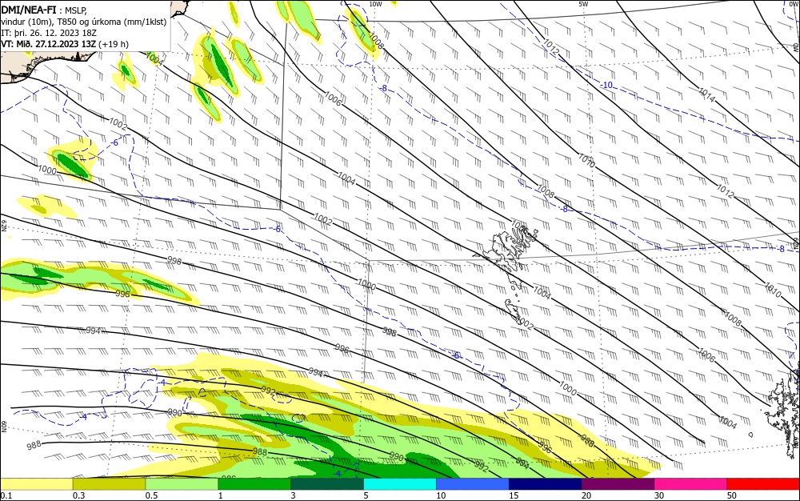Click the legend value "0.5"
Screen dimensions: 800x501
(151, 495)
